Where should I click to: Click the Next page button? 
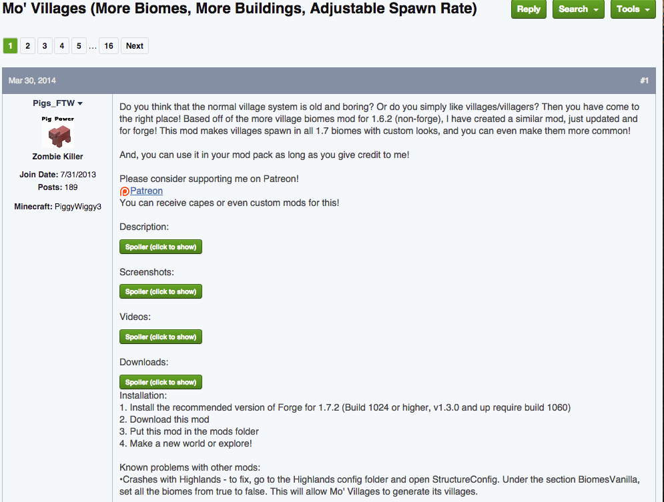click(x=135, y=46)
